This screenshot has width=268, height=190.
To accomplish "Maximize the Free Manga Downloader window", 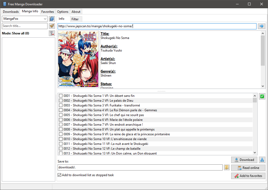I will pos(249,4).
